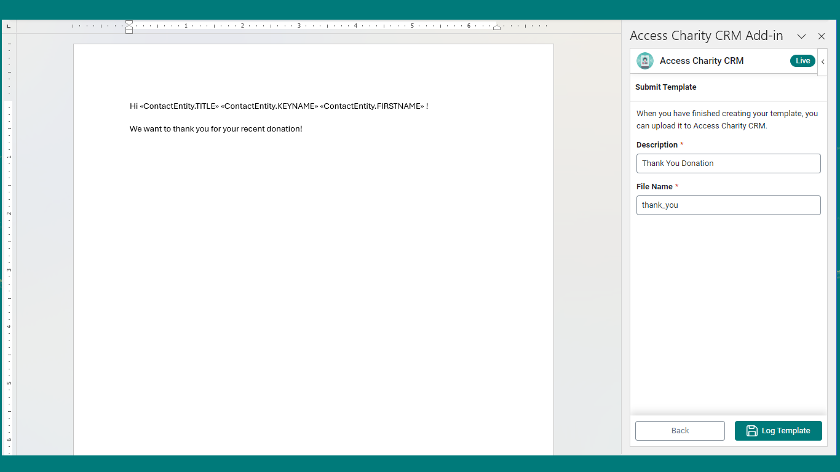Click the 'Access Charity CRM Add-in' pane title
Screen dimensions: 840x472
coord(707,36)
